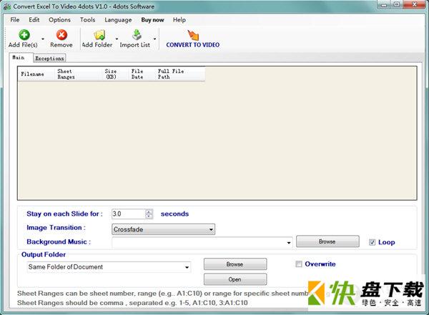This screenshot has width=429, height=315.
Task: Open the Edit menu
Action: click(34, 20)
